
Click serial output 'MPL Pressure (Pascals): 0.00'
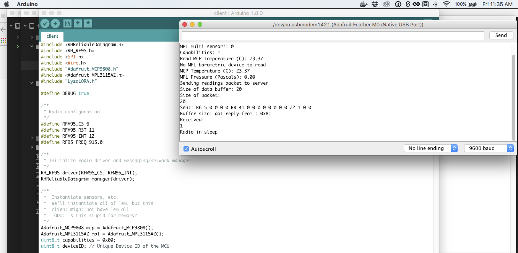click(218, 77)
